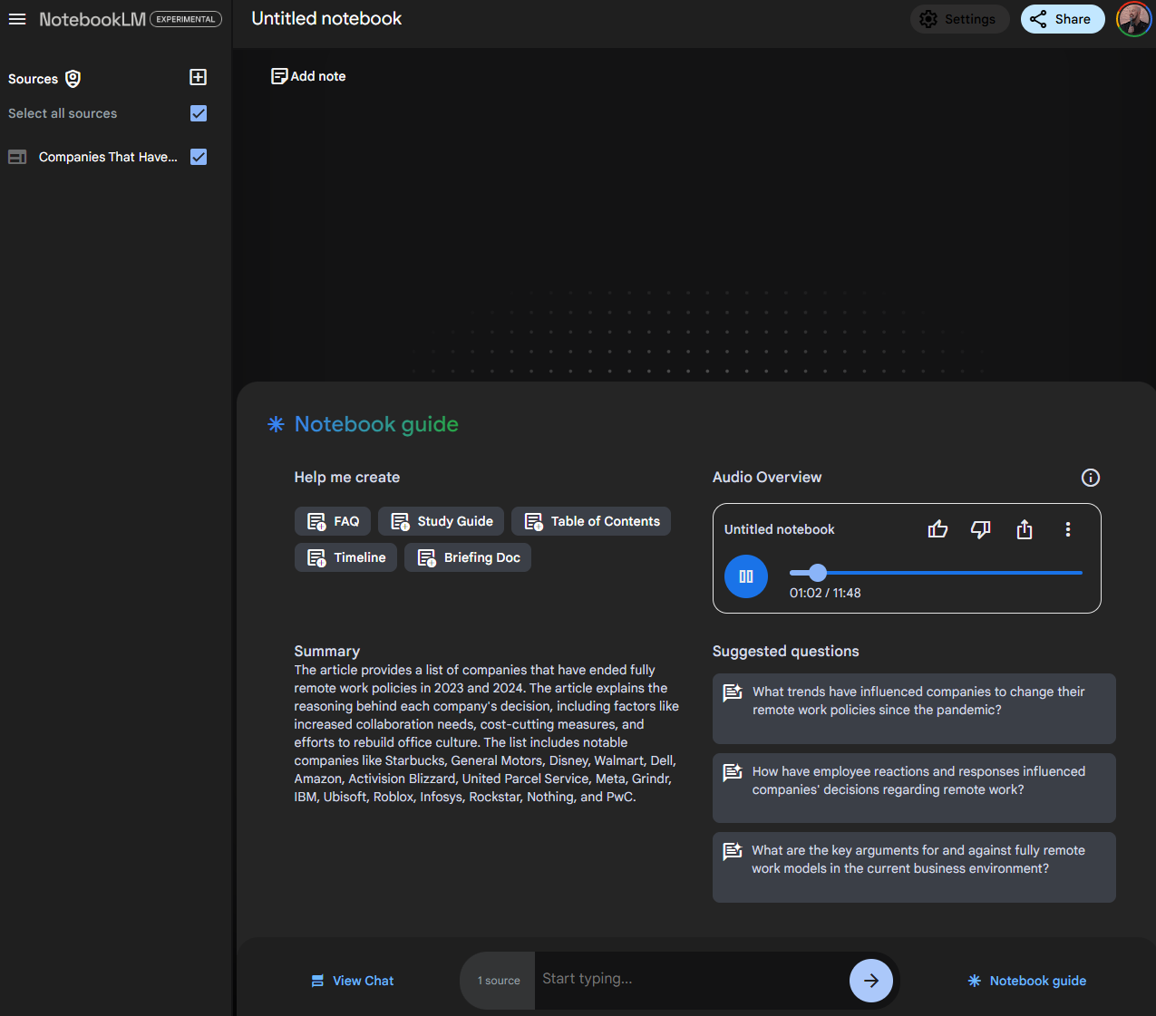Open the Settings menu

point(959,18)
